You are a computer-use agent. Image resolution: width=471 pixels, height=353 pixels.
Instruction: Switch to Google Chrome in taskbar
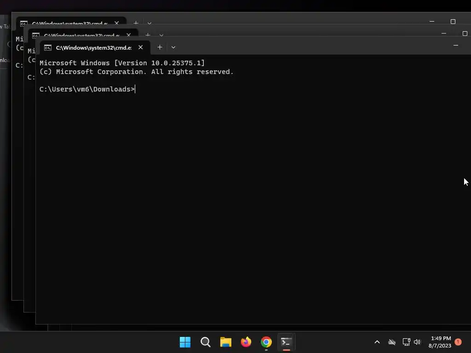click(x=266, y=342)
